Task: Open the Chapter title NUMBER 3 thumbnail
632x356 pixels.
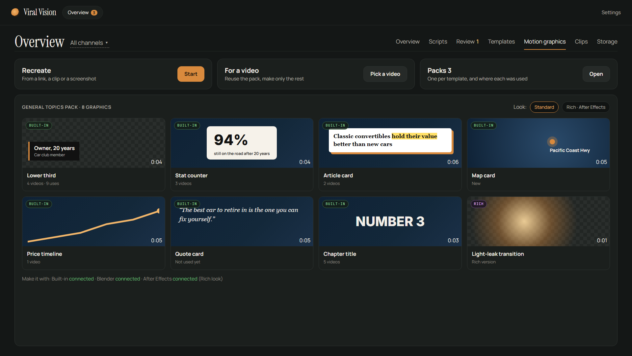Action: pyautogui.click(x=390, y=221)
